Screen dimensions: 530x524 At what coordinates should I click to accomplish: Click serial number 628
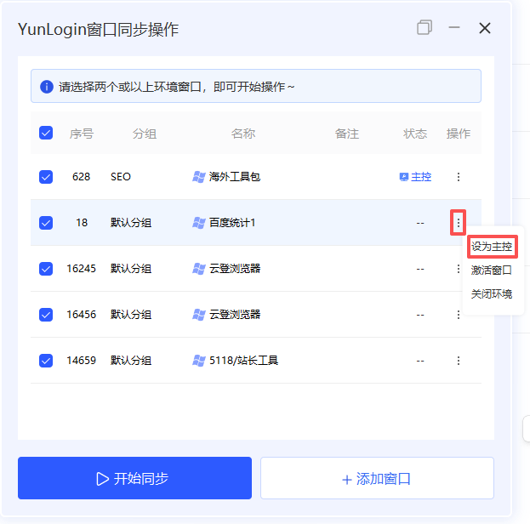(81, 177)
